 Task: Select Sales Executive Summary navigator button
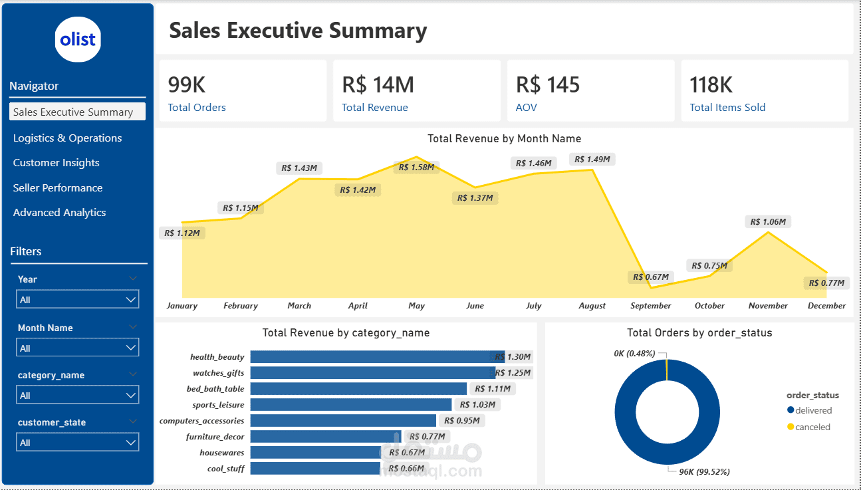pos(77,112)
